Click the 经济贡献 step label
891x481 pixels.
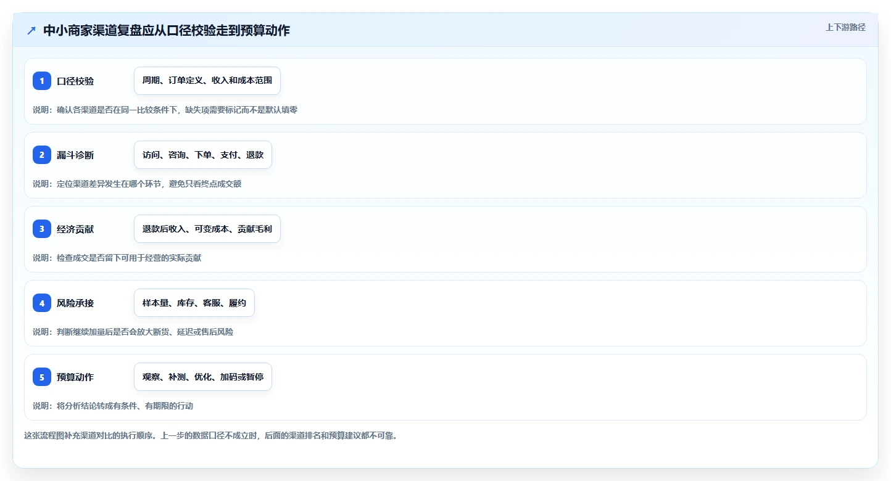click(75, 229)
